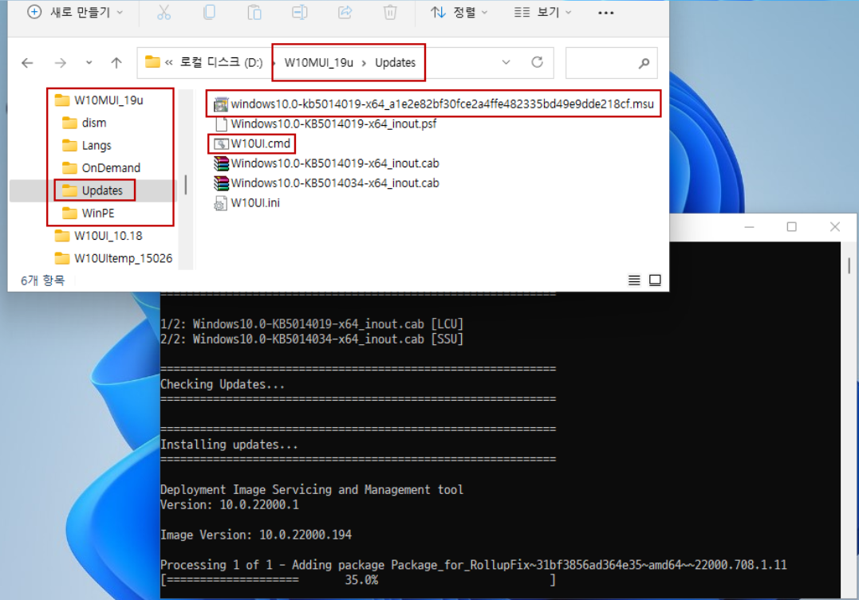Viewport: 859px width, 600px height.
Task: Click the KB5014034 cab archive icon
Action: point(221,182)
